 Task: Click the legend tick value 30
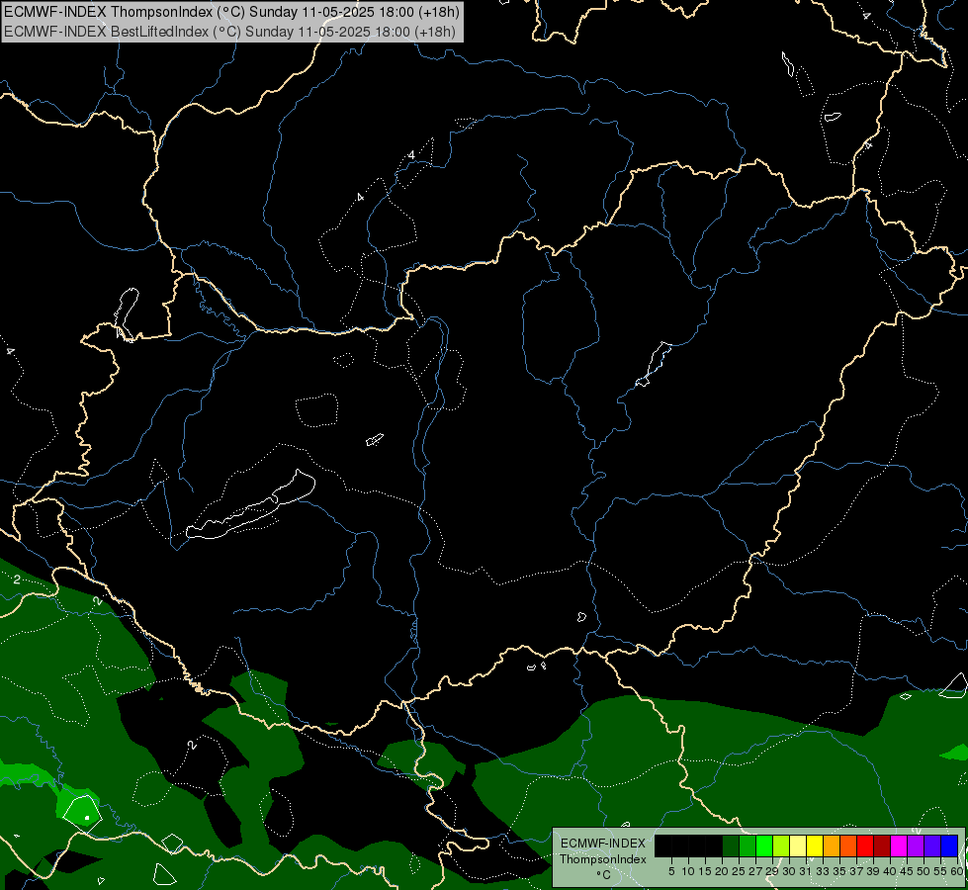point(788,871)
